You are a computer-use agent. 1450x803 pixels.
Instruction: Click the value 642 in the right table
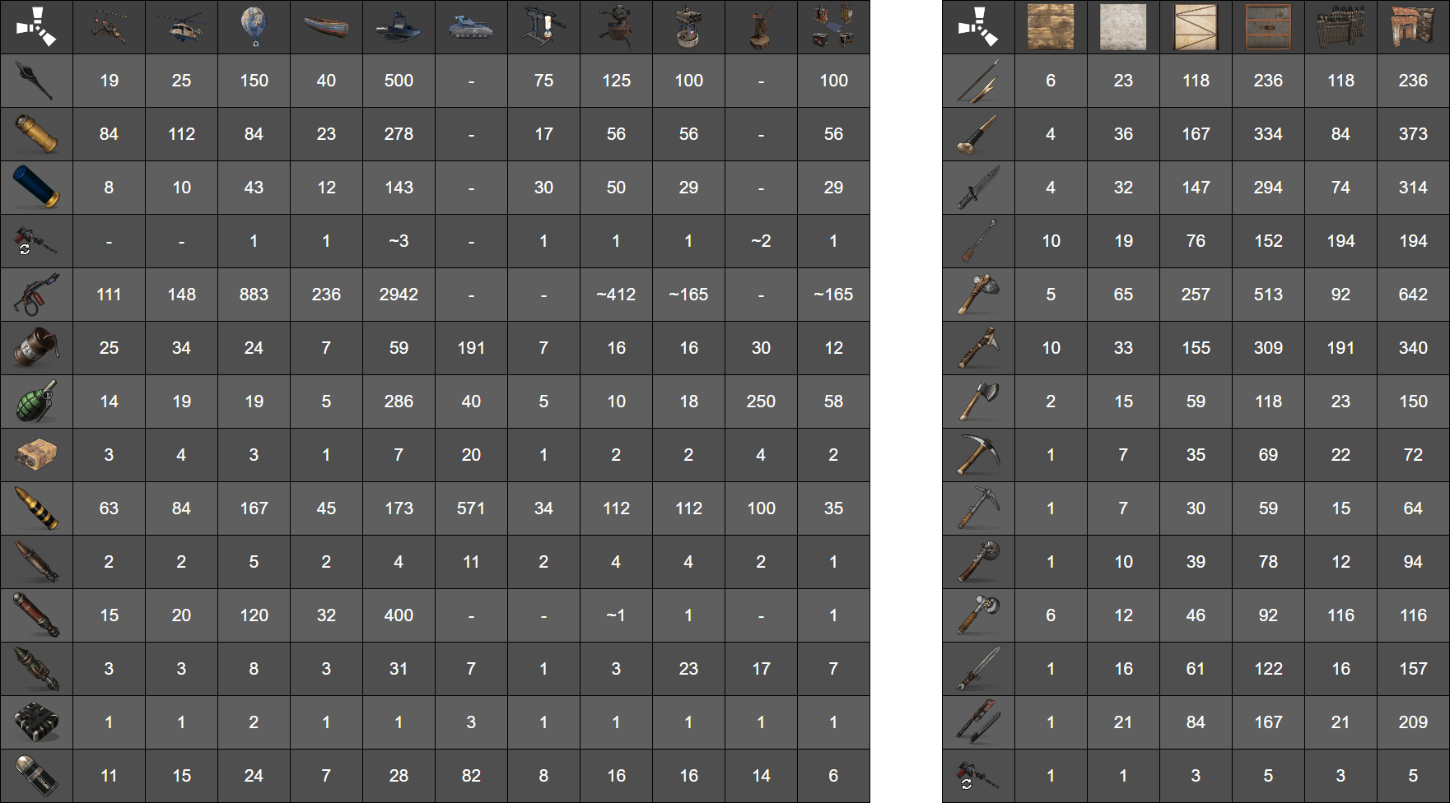point(1413,295)
